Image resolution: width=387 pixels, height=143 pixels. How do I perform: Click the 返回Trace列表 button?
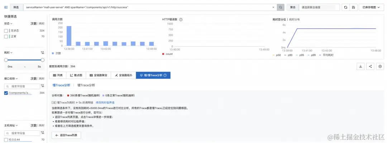tap(66, 135)
